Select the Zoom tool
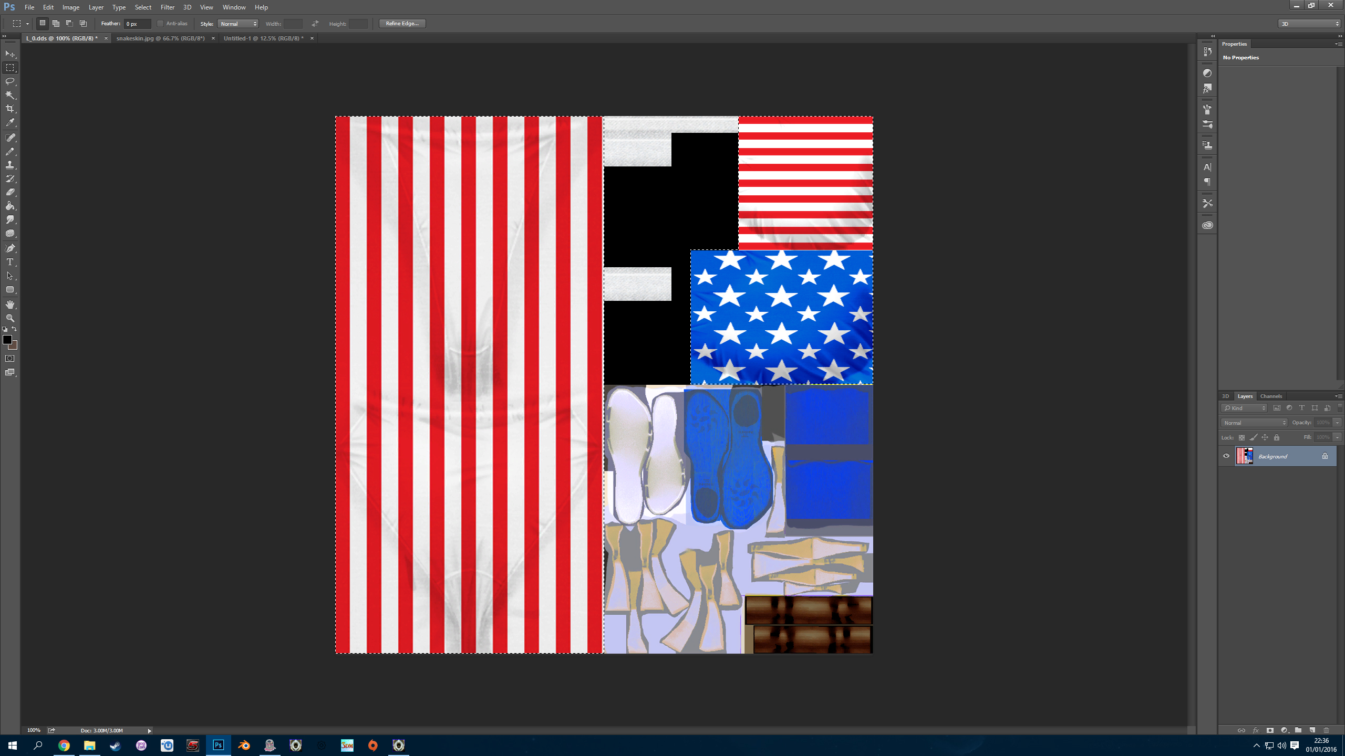The width and height of the screenshot is (1345, 756). tap(10, 318)
